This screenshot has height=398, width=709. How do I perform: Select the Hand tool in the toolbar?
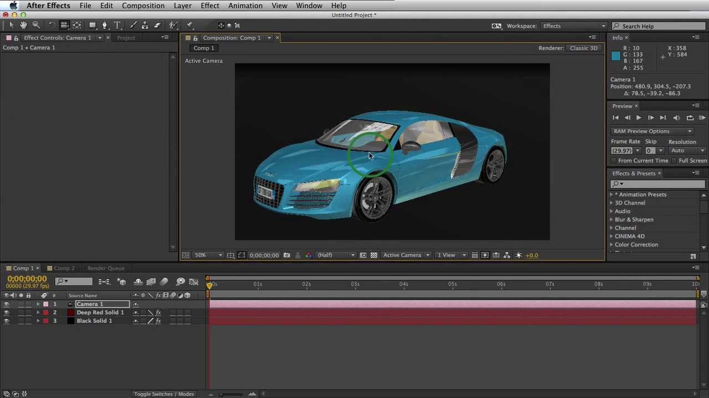(x=23, y=25)
